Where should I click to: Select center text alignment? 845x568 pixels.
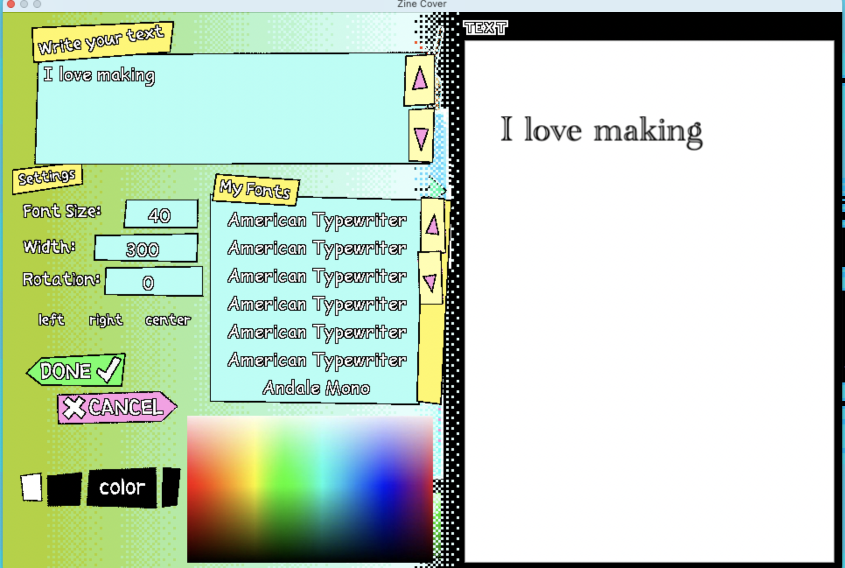click(168, 320)
